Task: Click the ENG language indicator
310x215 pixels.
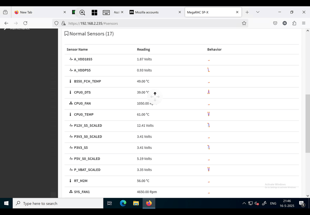Action: [273, 203]
